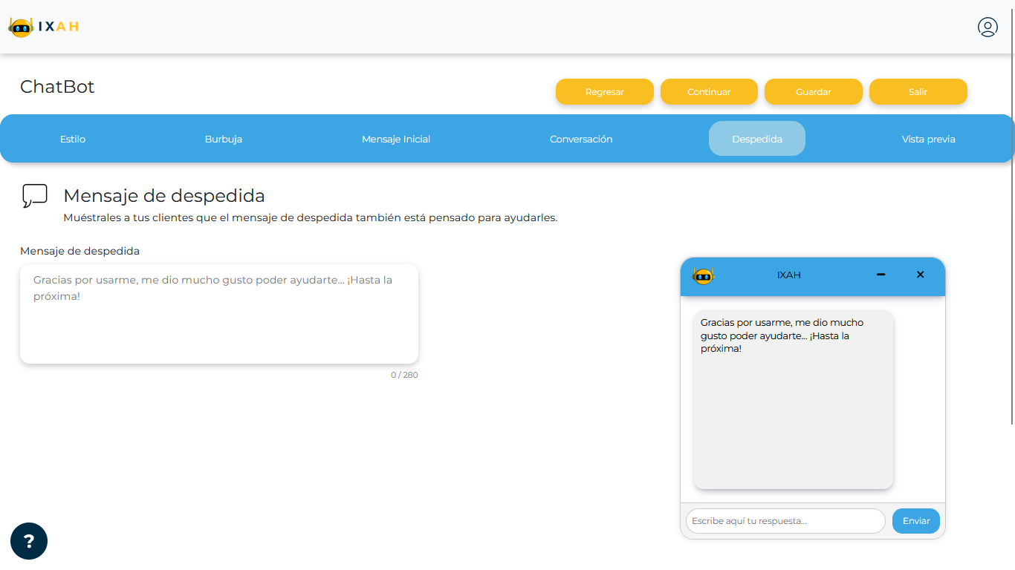1015x570 pixels.
Task: Open the help question mark button
Action: [29, 541]
